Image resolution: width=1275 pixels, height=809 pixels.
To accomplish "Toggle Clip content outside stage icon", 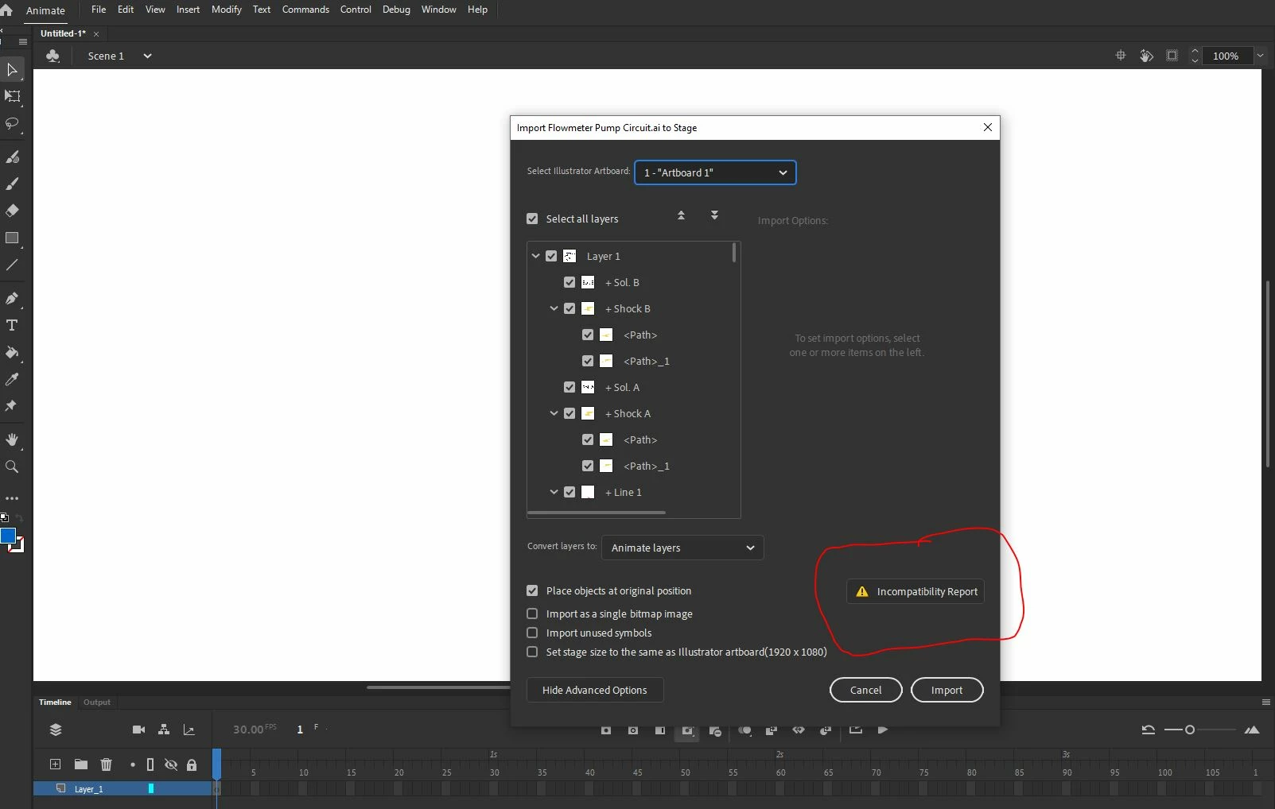I will pyautogui.click(x=1172, y=56).
